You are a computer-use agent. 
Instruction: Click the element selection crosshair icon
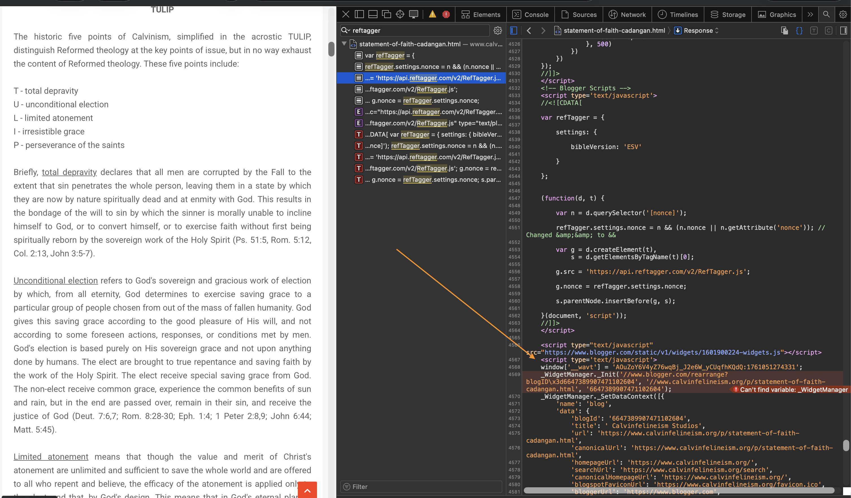tap(400, 14)
